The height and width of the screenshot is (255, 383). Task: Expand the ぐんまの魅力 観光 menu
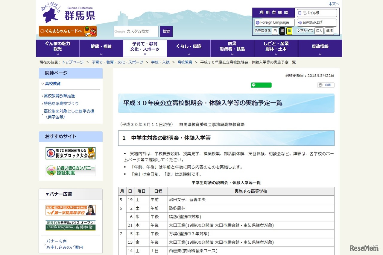(57, 48)
